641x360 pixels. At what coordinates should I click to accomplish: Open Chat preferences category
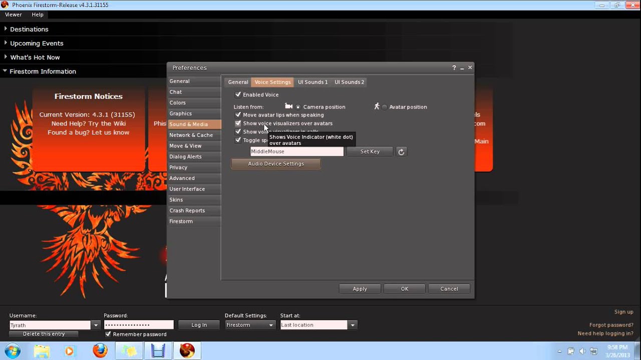click(194, 92)
